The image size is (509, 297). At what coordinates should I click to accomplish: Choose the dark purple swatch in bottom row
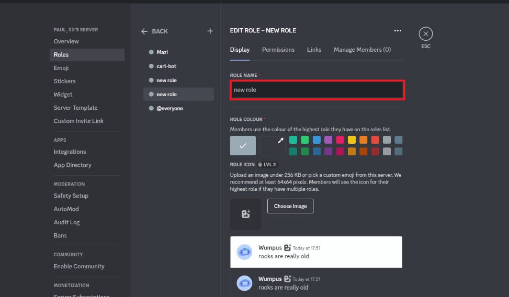coord(328,151)
